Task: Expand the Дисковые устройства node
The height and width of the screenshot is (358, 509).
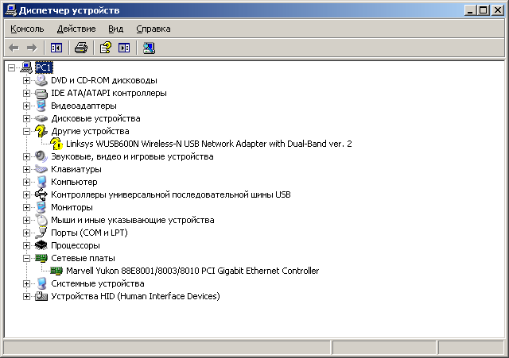Action: point(26,118)
